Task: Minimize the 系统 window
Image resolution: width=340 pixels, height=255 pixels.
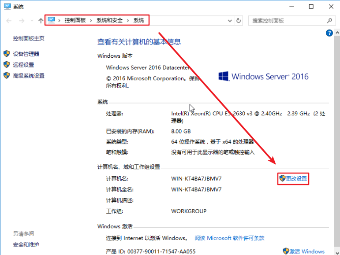Action: coord(291,7)
